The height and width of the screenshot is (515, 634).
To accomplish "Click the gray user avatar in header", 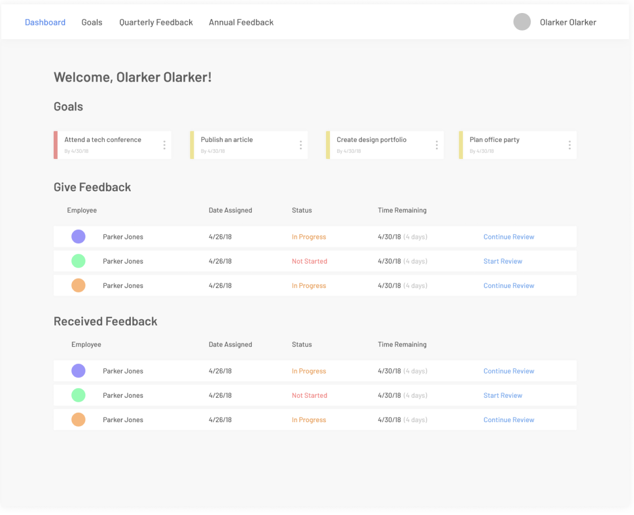I will click(x=522, y=22).
